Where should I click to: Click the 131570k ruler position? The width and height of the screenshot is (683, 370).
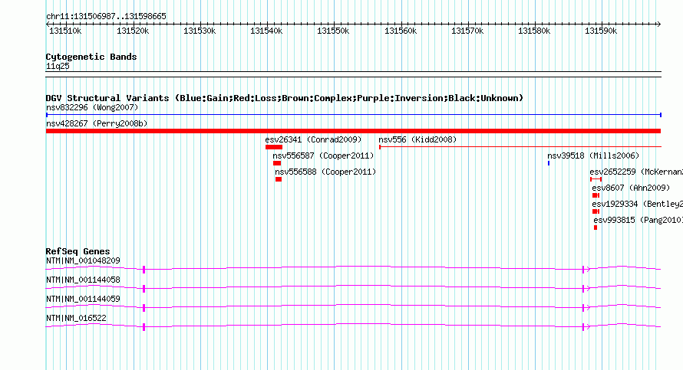click(x=467, y=31)
